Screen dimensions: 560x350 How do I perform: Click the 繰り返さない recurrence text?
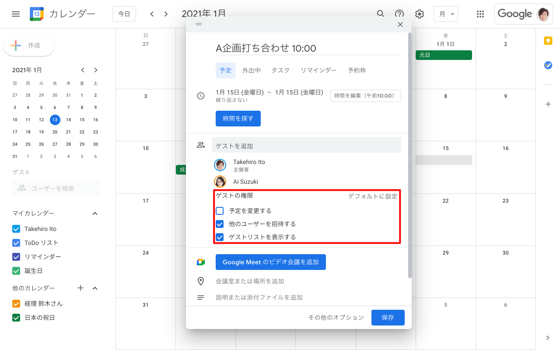click(x=231, y=100)
